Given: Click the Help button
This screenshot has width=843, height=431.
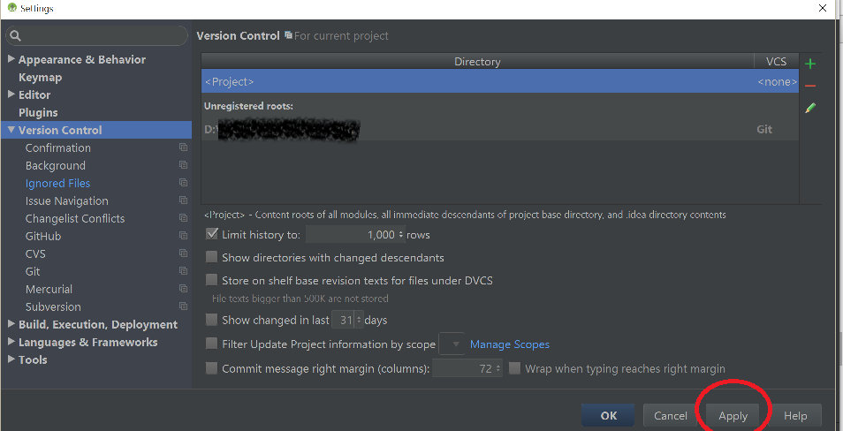Looking at the screenshot, I should (x=795, y=415).
